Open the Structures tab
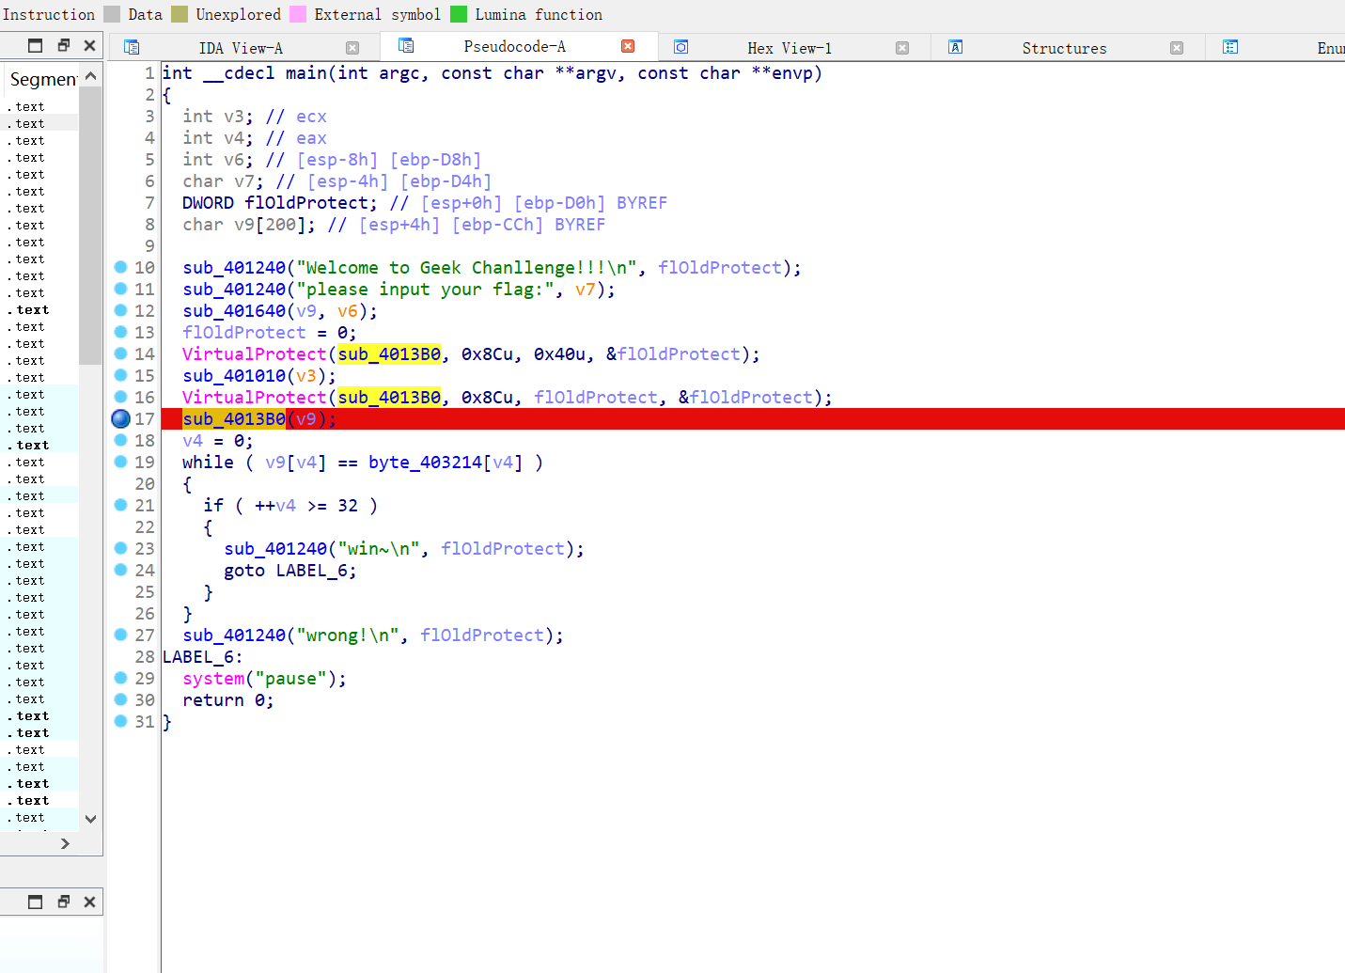The width and height of the screenshot is (1345, 973). (1064, 48)
